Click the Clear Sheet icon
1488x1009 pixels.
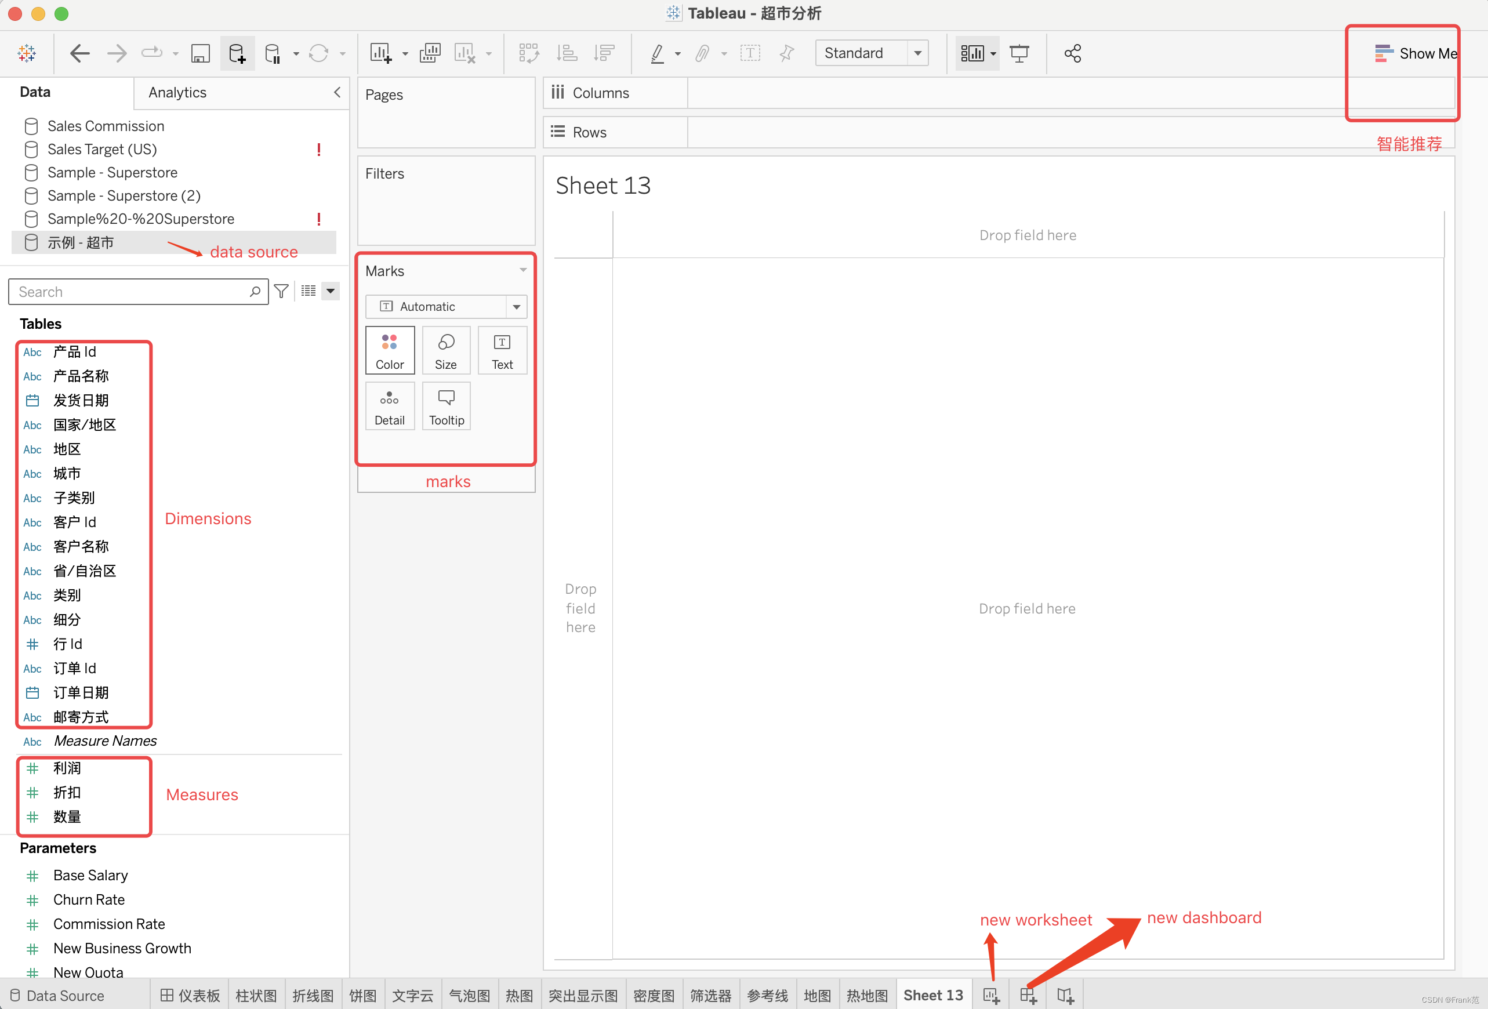465,53
